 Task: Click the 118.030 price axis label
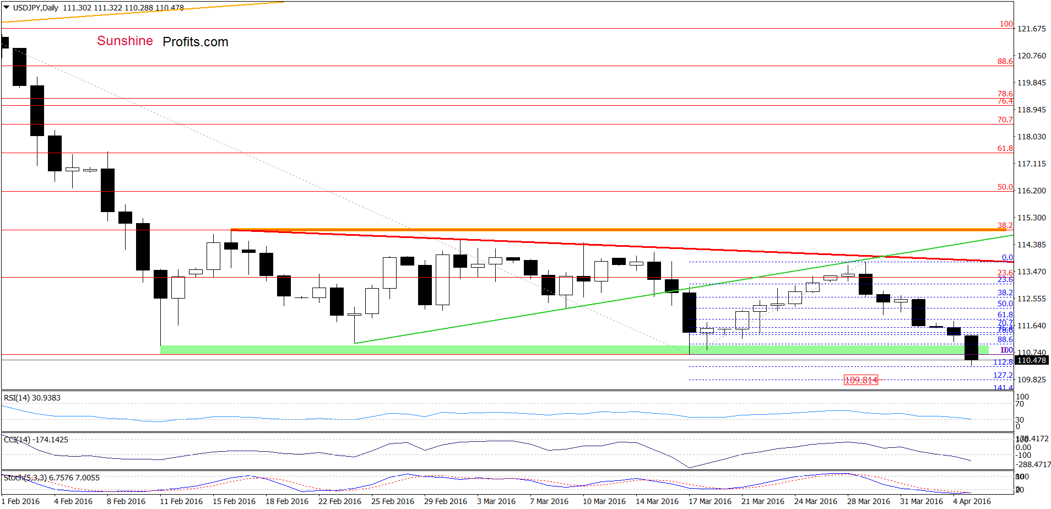point(1032,137)
